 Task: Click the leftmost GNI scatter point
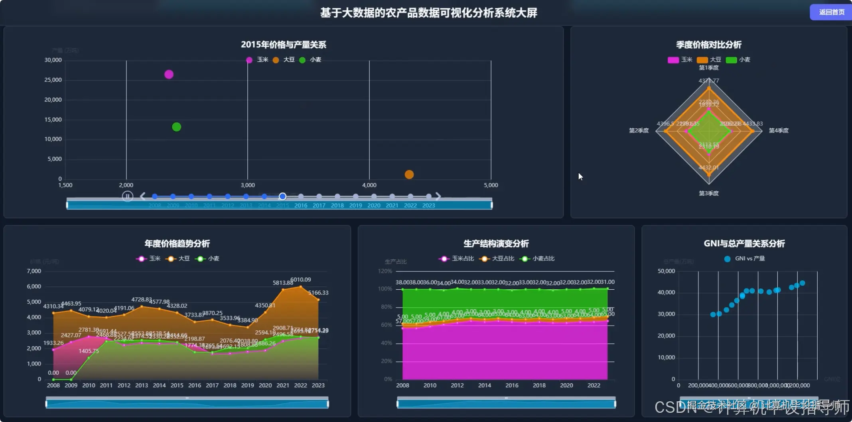click(713, 315)
